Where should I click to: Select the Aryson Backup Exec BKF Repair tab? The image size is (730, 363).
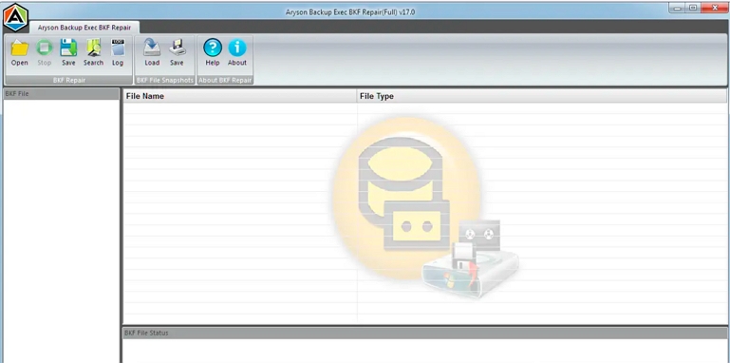coord(84,28)
